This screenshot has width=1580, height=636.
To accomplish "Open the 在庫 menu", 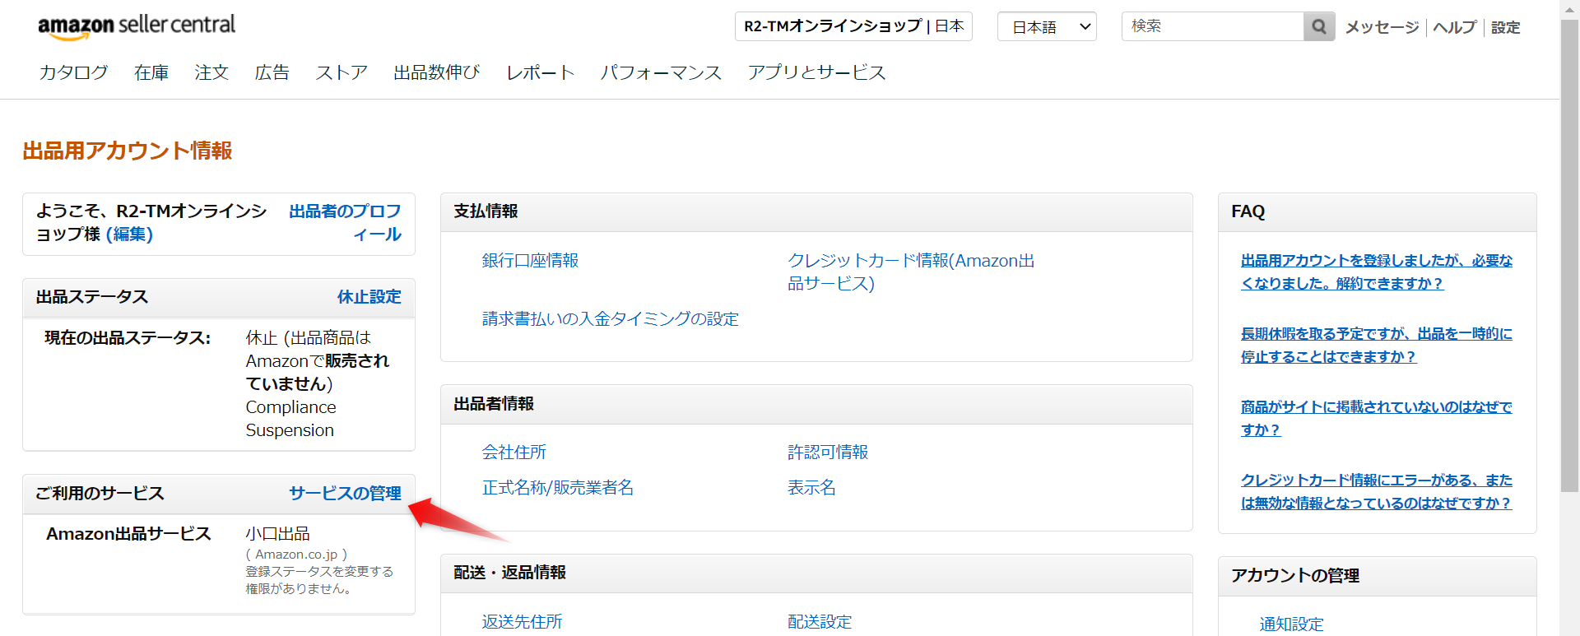I will [x=151, y=72].
